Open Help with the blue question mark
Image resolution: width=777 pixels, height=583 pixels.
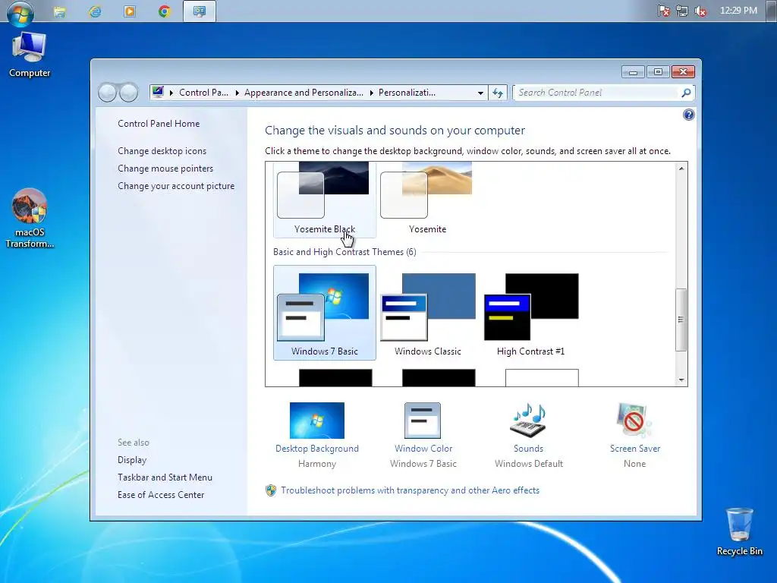tap(689, 115)
